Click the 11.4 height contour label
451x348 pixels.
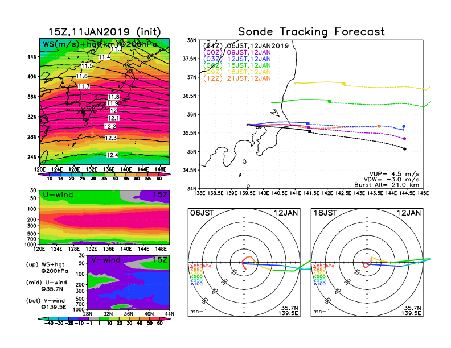(x=104, y=57)
